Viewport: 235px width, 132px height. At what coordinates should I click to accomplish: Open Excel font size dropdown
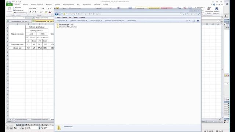pos(46,8)
